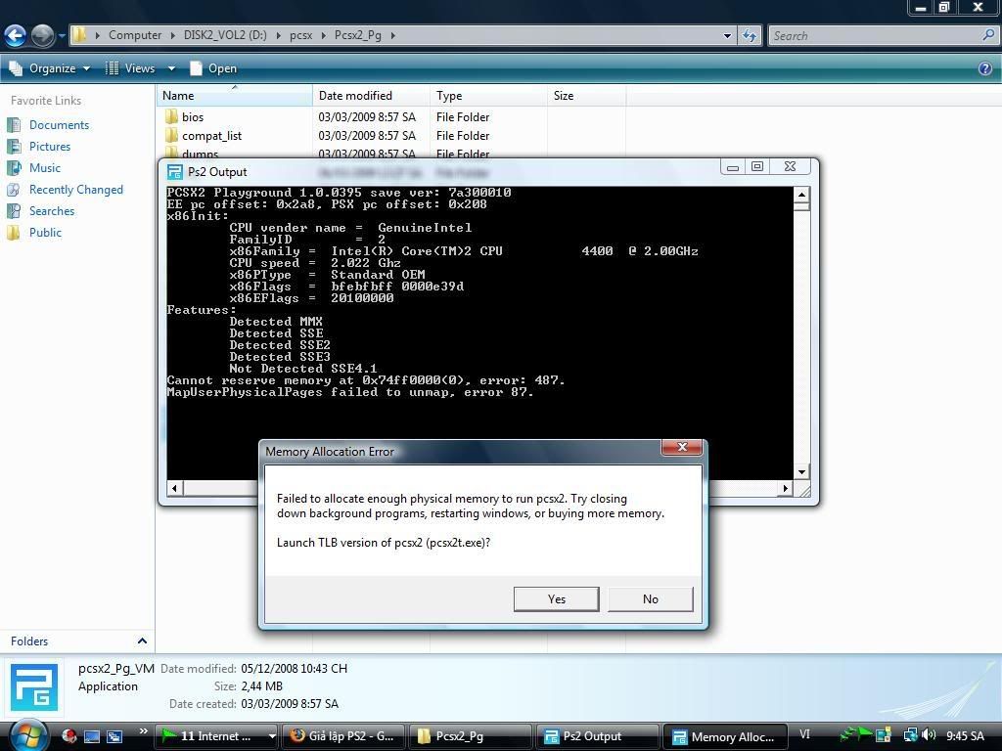Open Pictures favorite link

point(50,147)
